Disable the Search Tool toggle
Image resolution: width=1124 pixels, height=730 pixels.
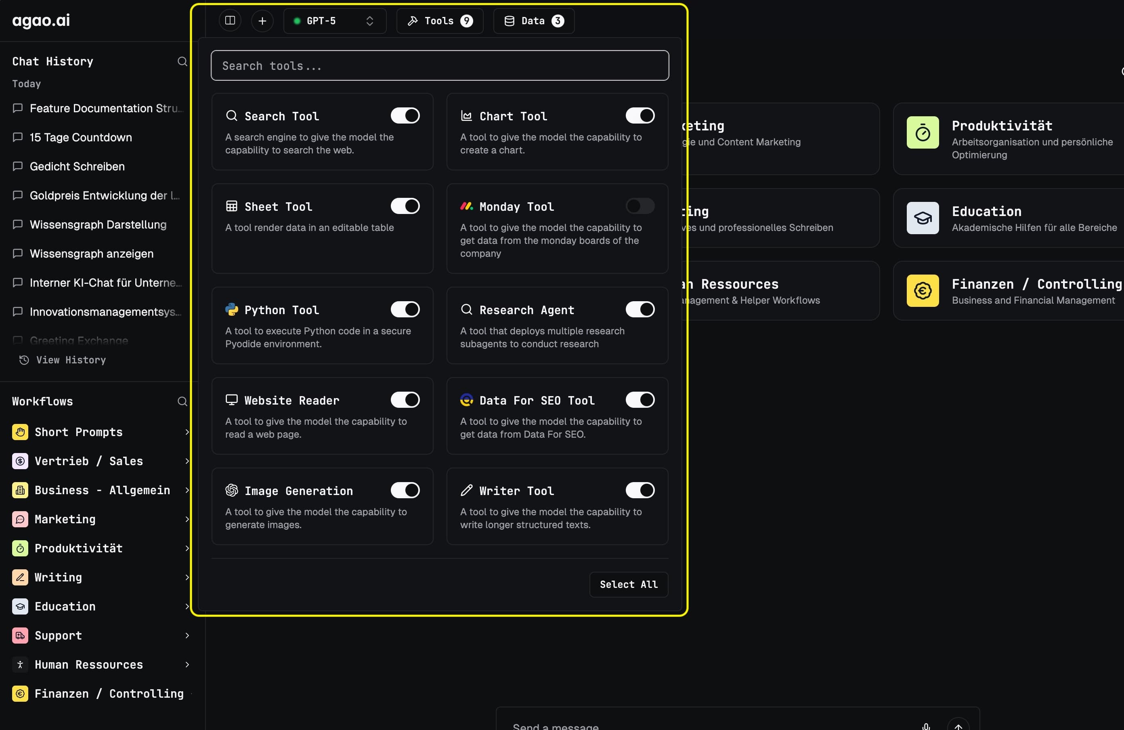pyautogui.click(x=405, y=116)
